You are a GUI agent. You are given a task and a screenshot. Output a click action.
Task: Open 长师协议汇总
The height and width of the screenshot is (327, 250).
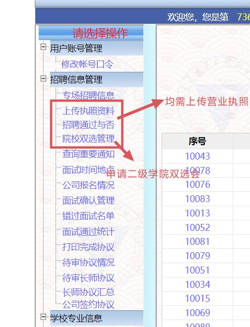tap(88, 292)
